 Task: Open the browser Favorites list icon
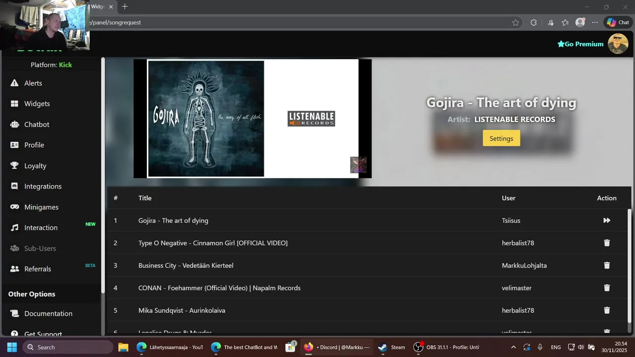pyautogui.click(x=565, y=22)
